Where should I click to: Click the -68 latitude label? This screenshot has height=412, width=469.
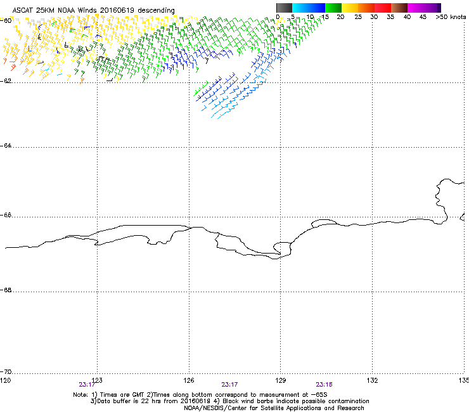pos(6,290)
